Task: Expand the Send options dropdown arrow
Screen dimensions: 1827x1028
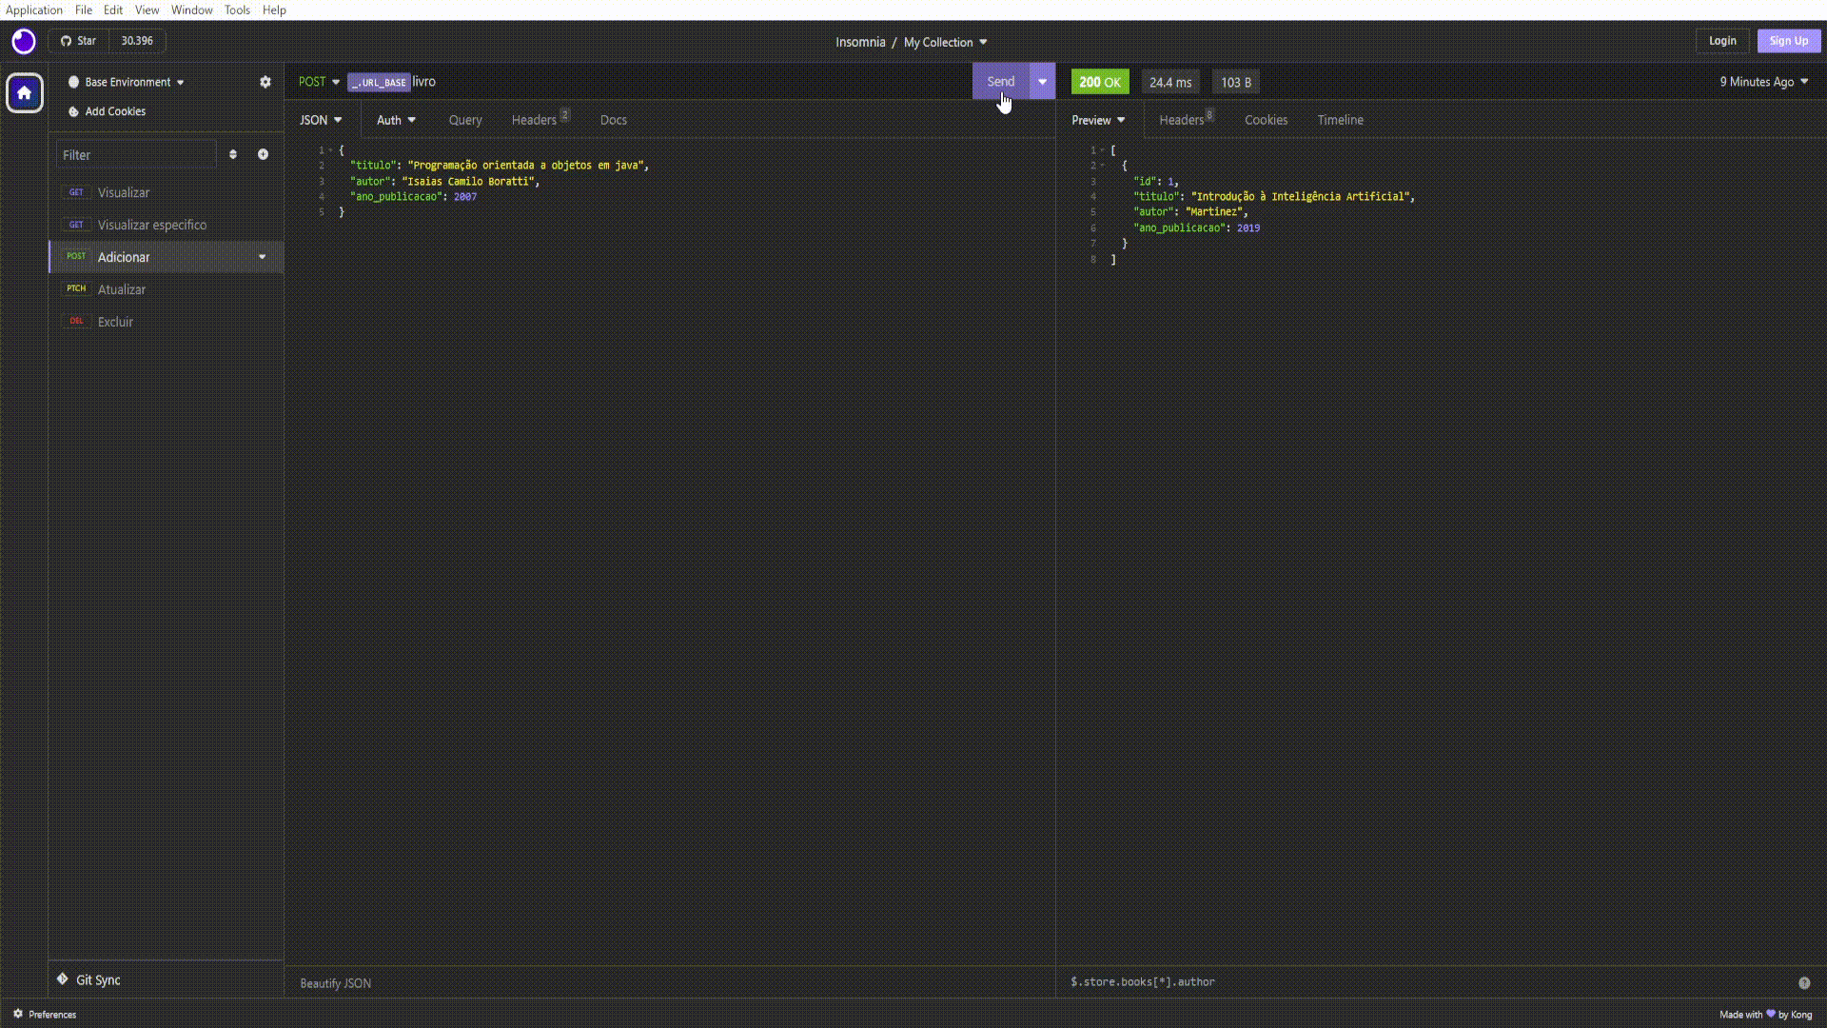Action: pyautogui.click(x=1043, y=82)
